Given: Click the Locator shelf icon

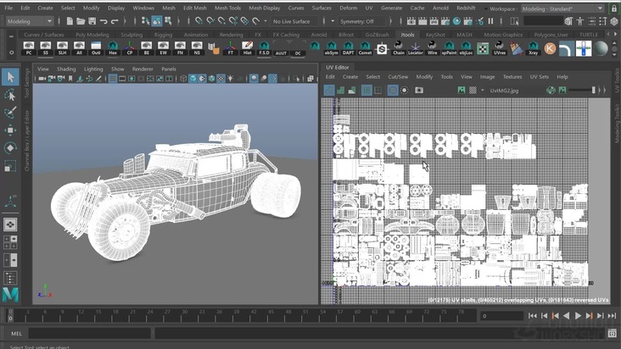Looking at the screenshot, I should 416,49.
